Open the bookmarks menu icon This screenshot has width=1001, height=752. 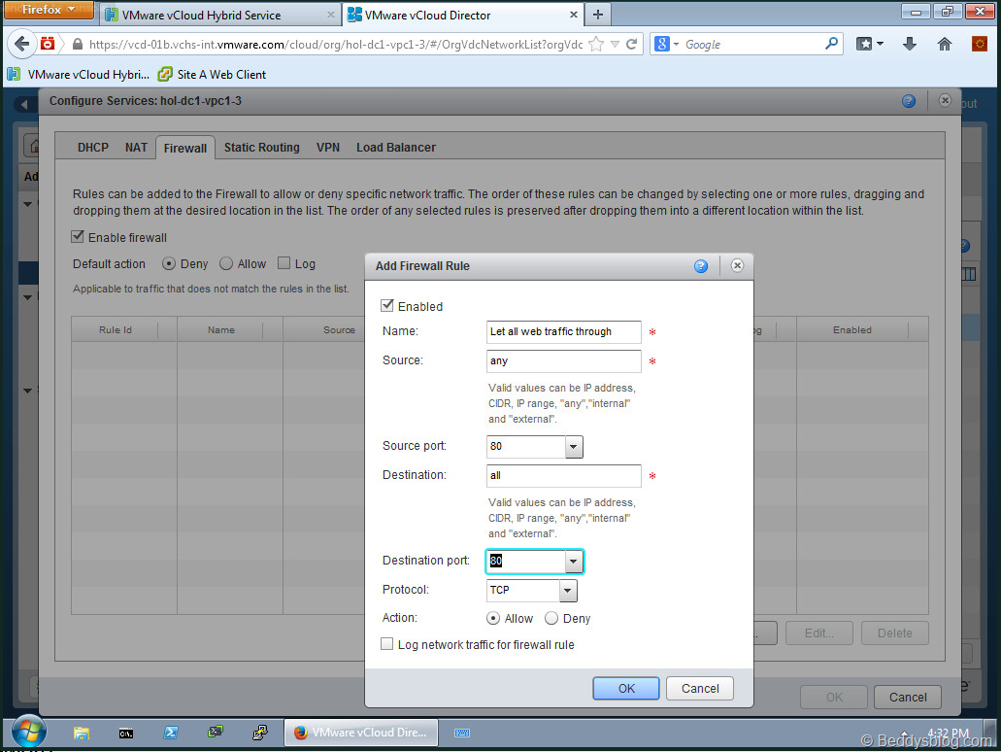tap(870, 44)
